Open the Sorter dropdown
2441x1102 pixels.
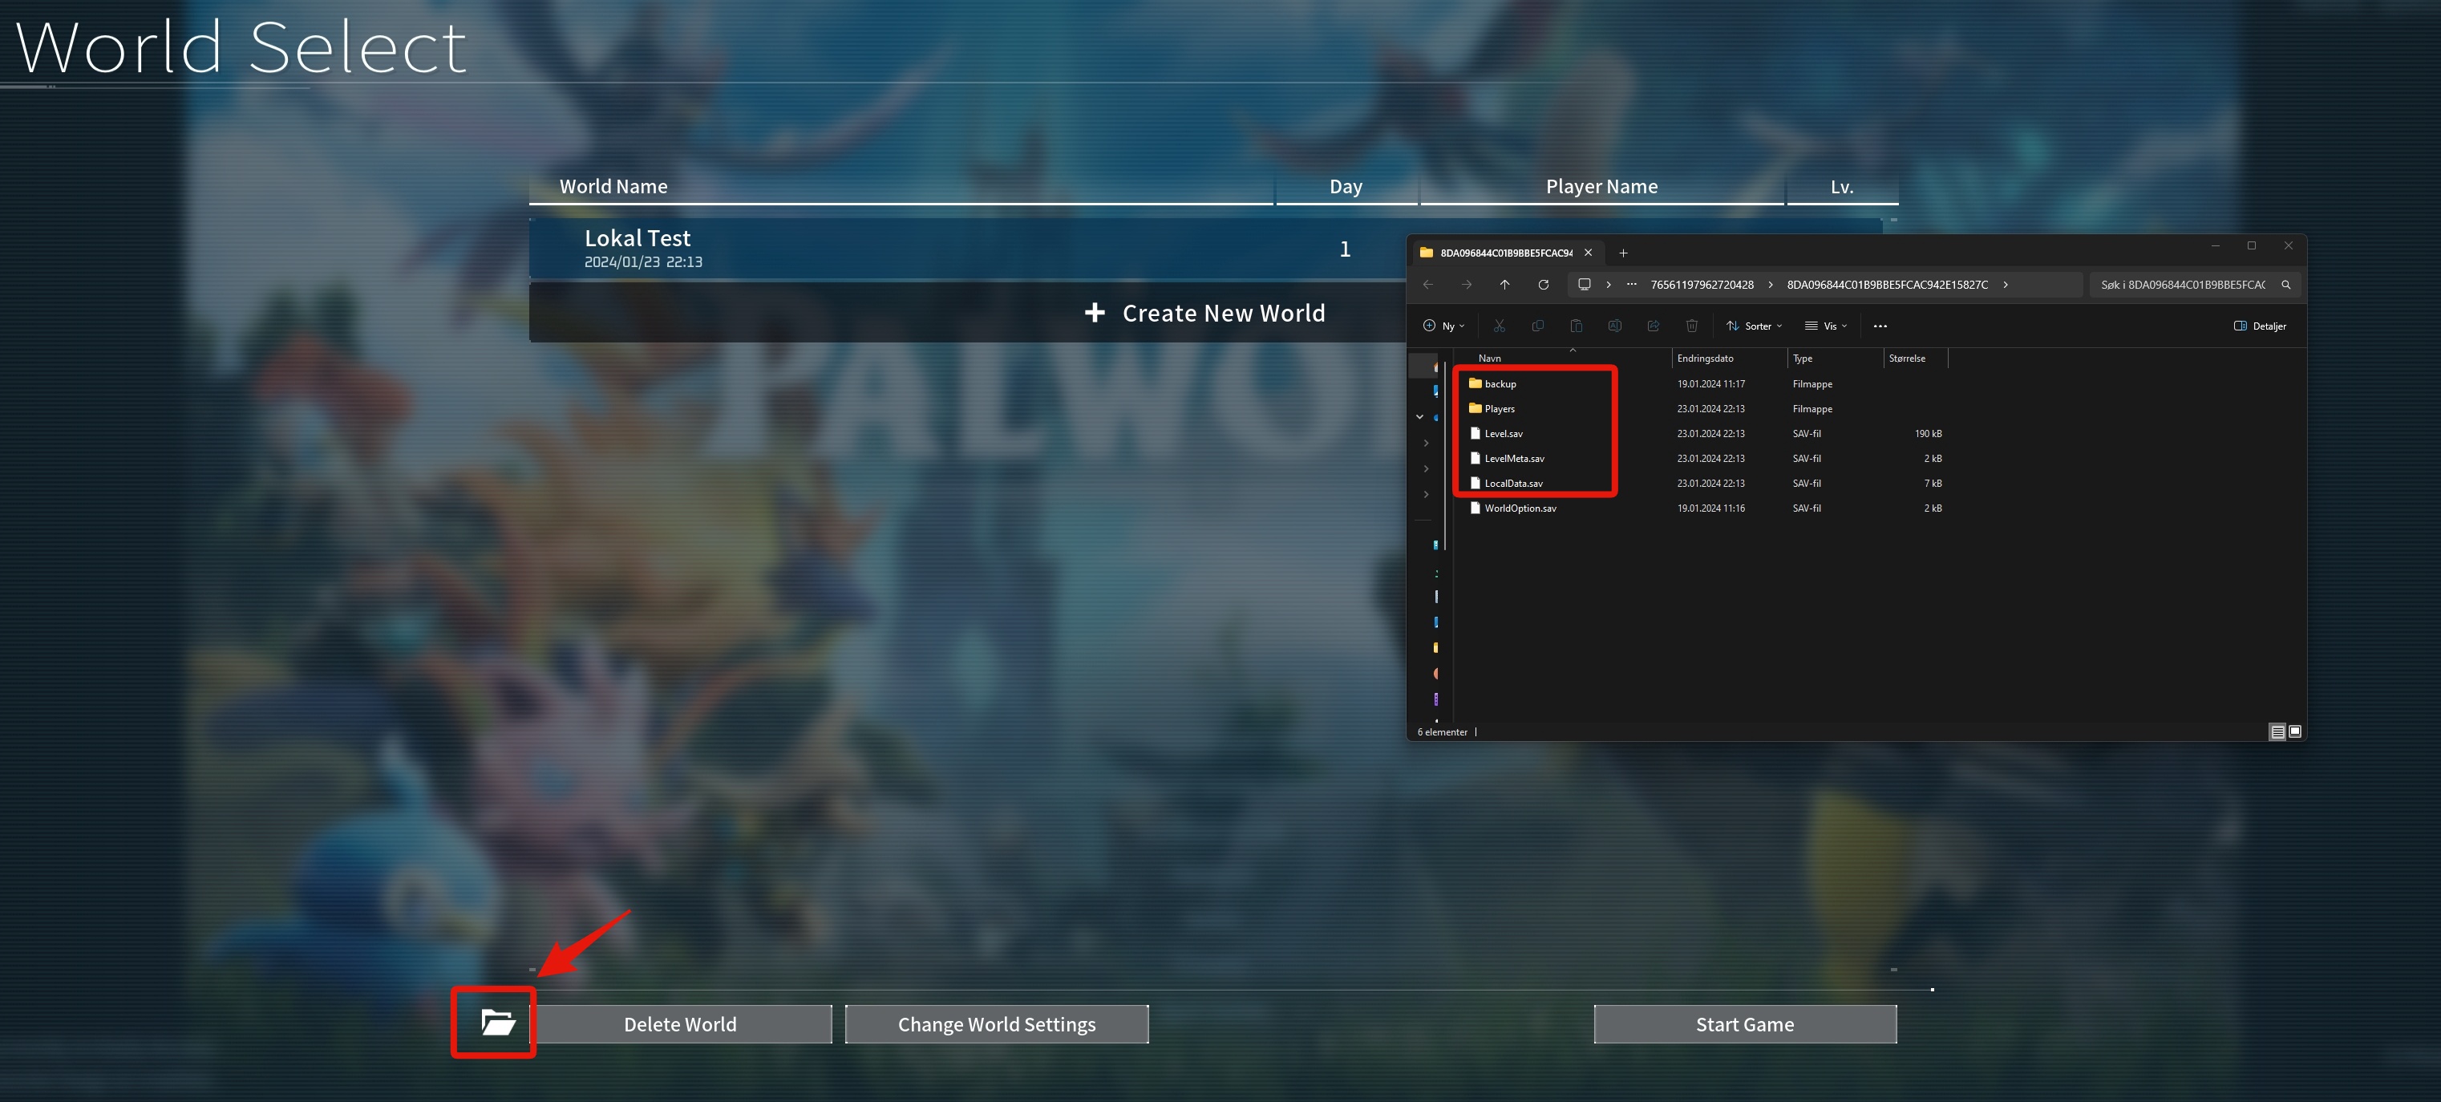1754,326
